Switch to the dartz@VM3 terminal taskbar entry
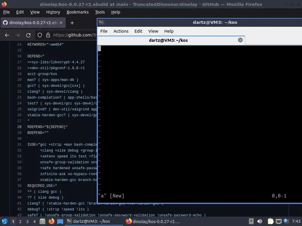 pos(94,221)
